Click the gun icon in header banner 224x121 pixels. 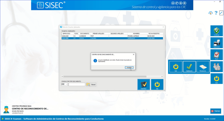(x=177, y=3)
